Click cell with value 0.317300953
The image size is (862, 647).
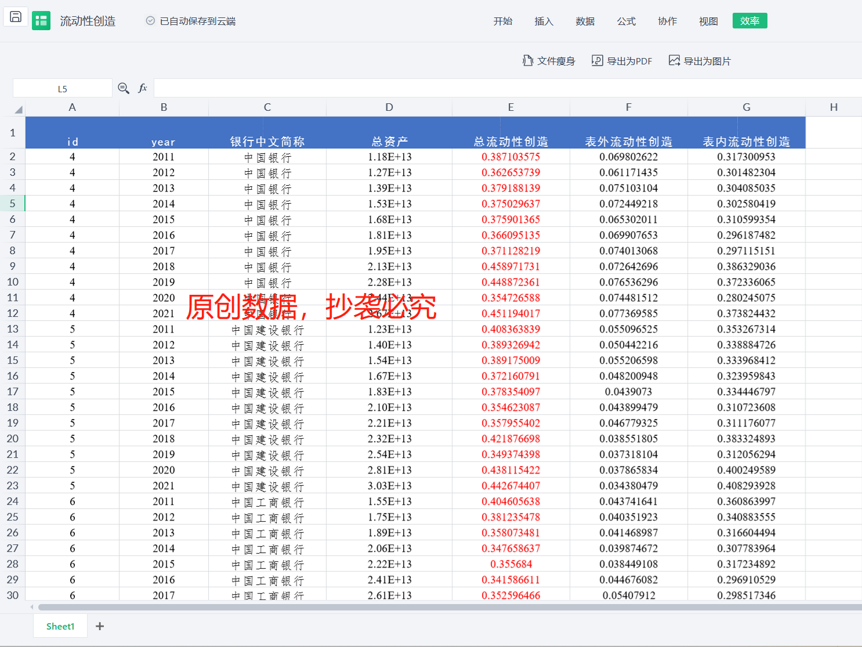point(747,157)
